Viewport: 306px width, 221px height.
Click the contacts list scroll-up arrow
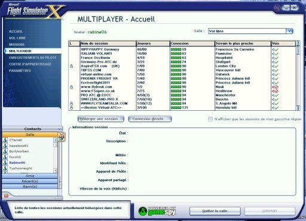tap(56, 140)
